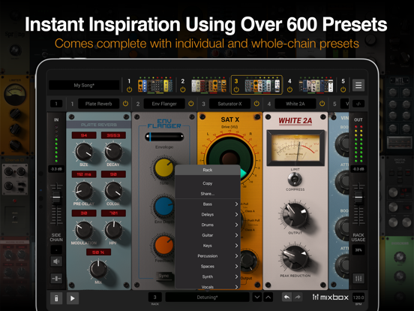Toggle power for rack 1
This screenshot has width=414, height=311.
coord(129,89)
